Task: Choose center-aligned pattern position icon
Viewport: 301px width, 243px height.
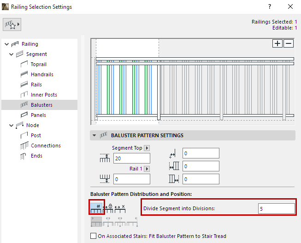Action: click(x=108, y=222)
